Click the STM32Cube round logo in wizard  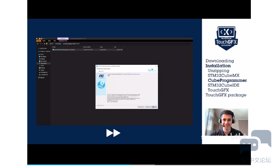point(101,85)
